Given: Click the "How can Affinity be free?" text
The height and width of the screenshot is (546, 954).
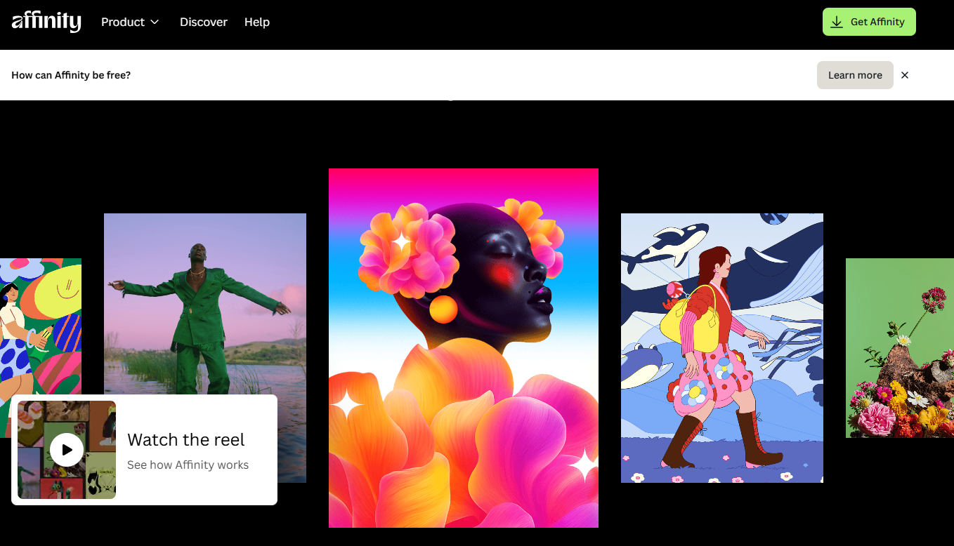Looking at the screenshot, I should 71,75.
